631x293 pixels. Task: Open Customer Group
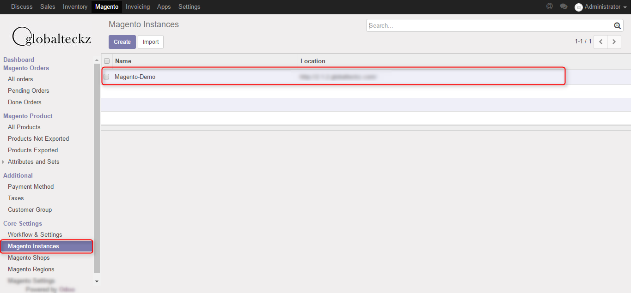pyautogui.click(x=30, y=210)
